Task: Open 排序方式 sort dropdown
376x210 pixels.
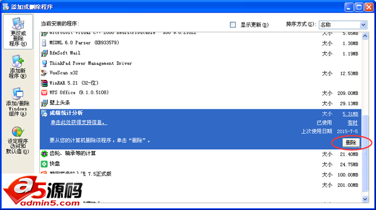Action: coord(342,25)
